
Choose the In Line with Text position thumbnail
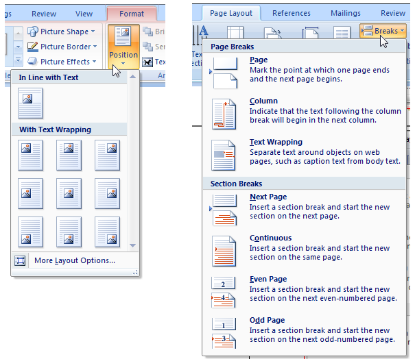click(x=30, y=103)
